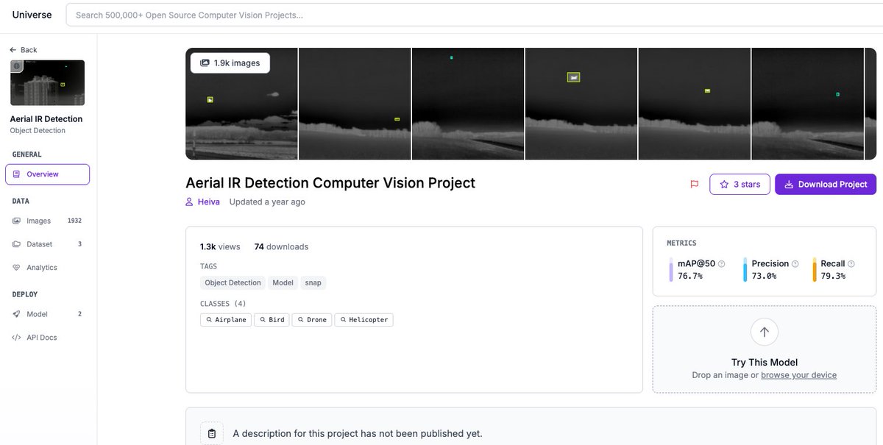Open the Aerial IR Detection sidebar thumbnail

[47, 83]
